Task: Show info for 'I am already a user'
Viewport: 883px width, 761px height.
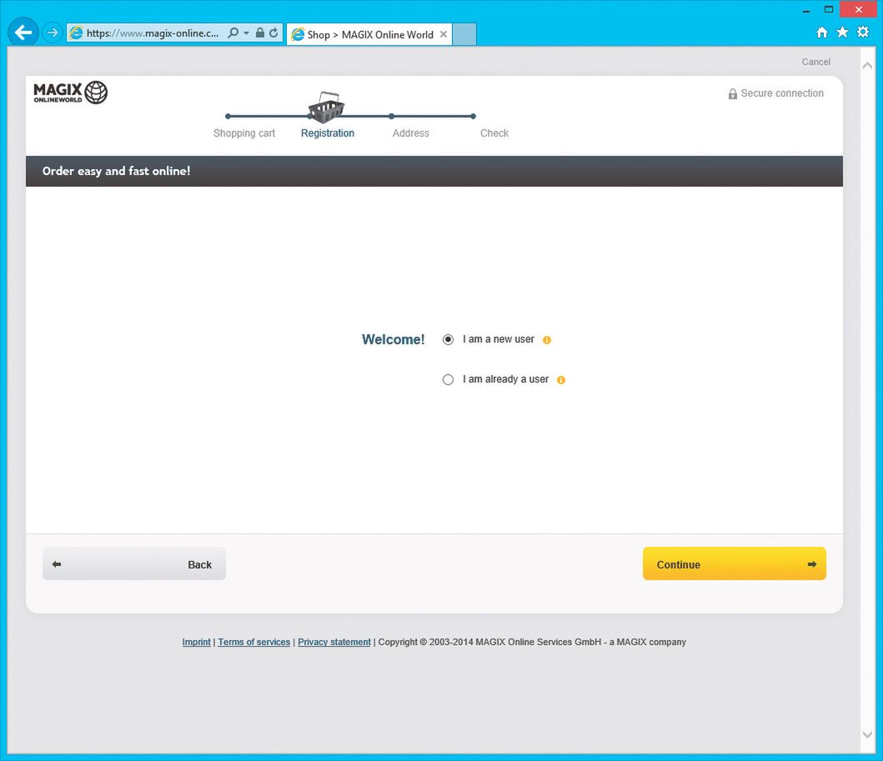Action: click(x=561, y=380)
